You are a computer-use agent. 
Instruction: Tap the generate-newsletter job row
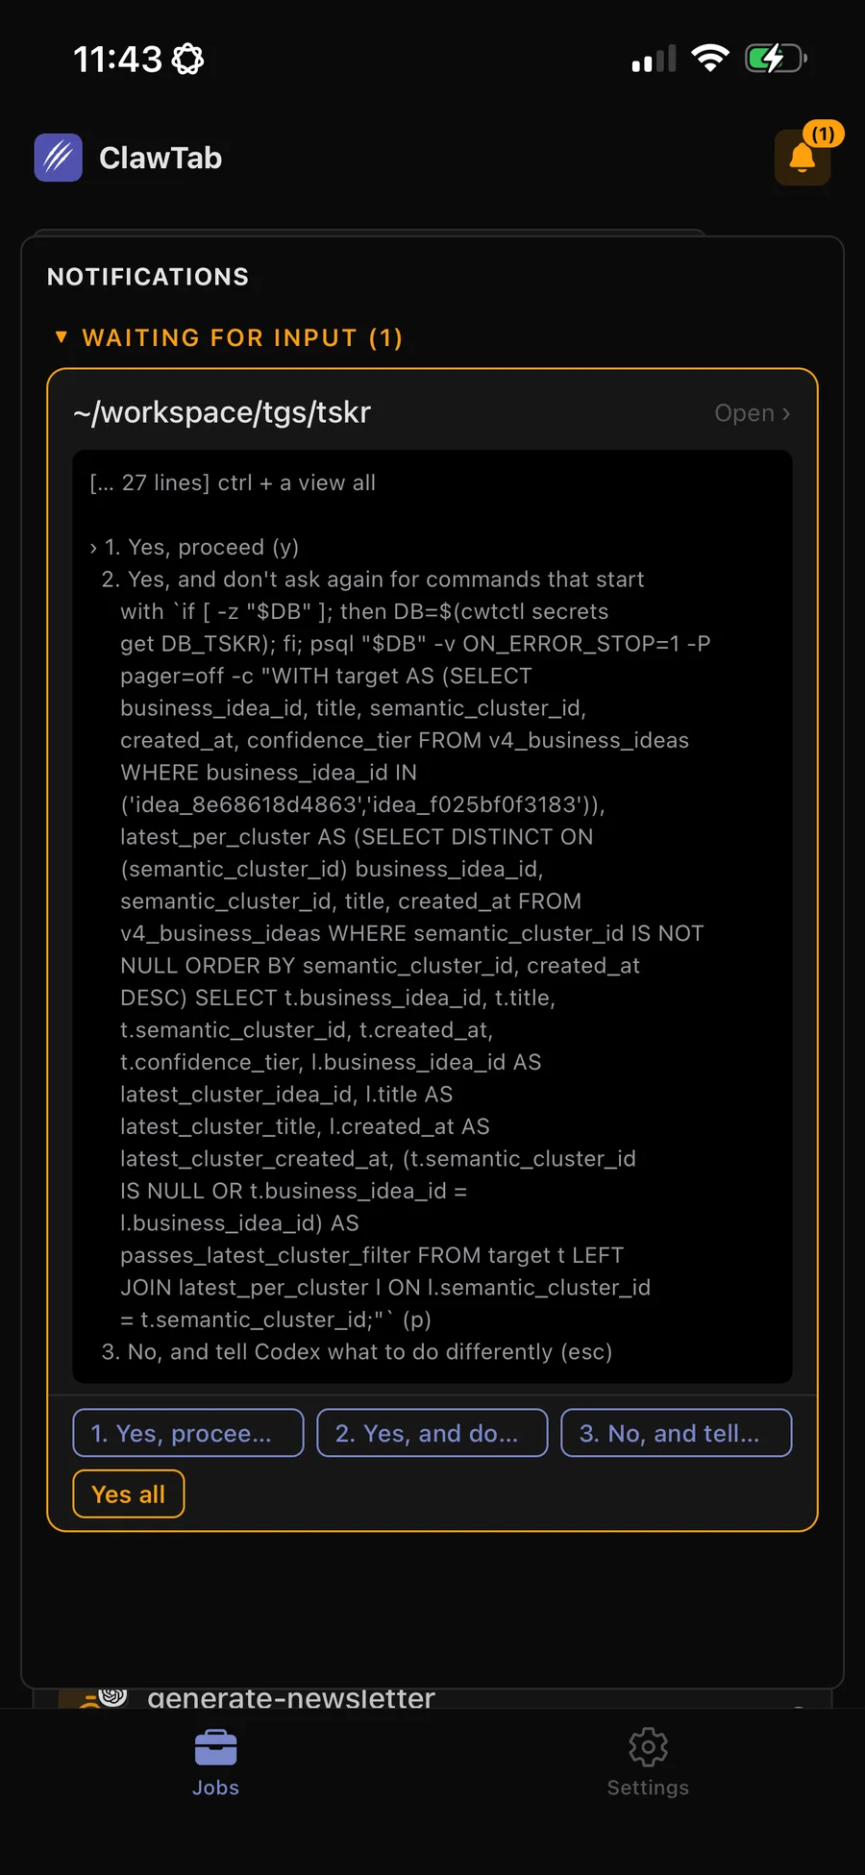point(432,1698)
